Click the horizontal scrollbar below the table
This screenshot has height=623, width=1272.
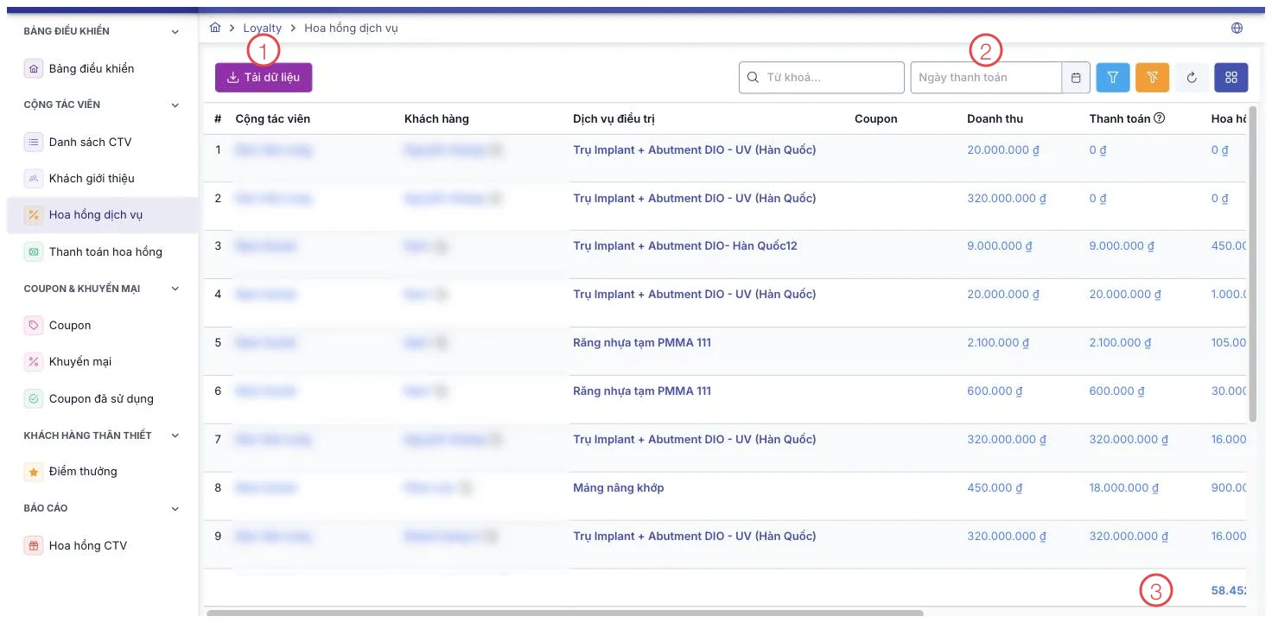point(565,613)
